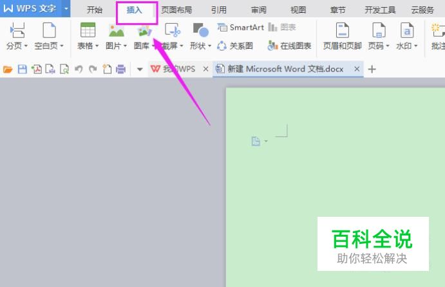Click header and footer (页眉和页脚) icon
Viewport: 445px width, 287px height.
tap(342, 30)
